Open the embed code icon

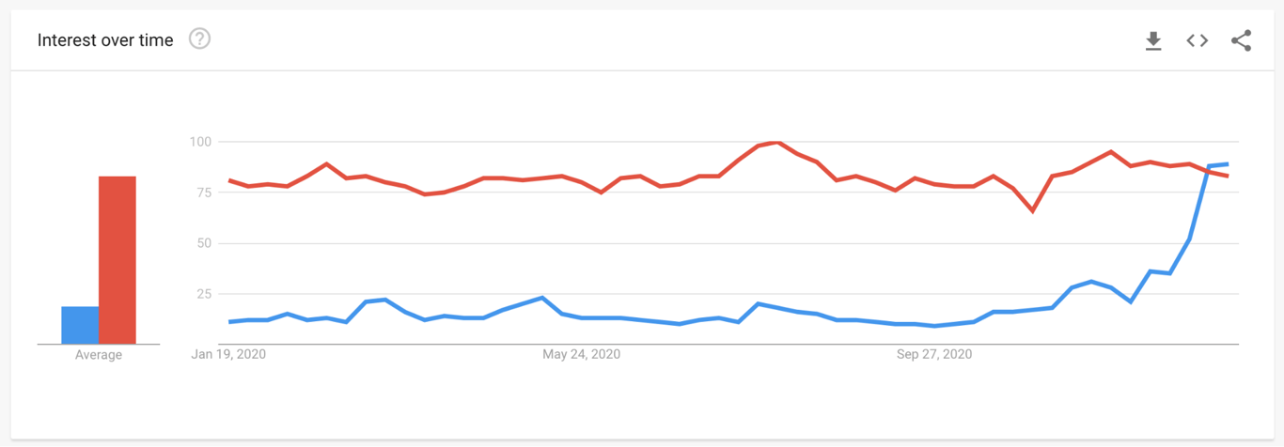pos(1197,40)
